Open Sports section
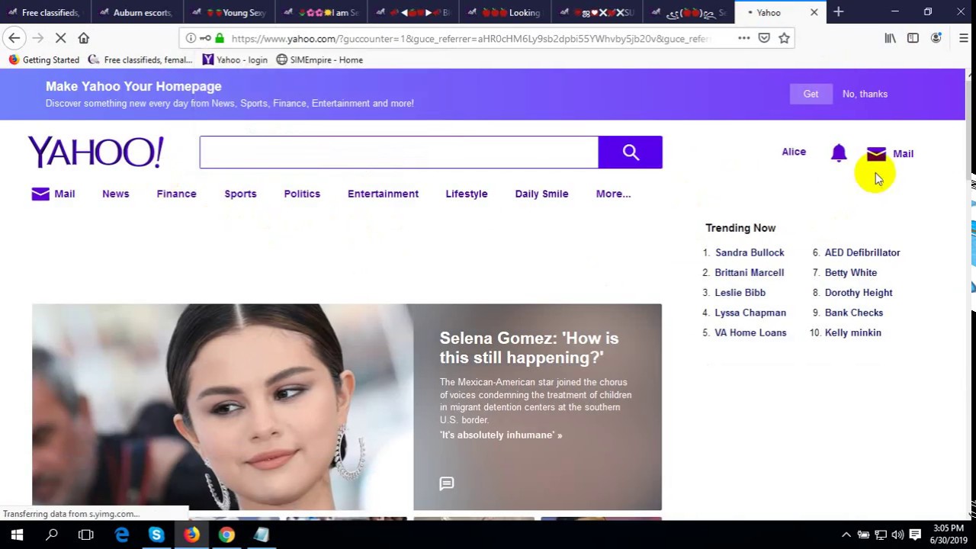This screenshot has width=976, height=549. (240, 194)
